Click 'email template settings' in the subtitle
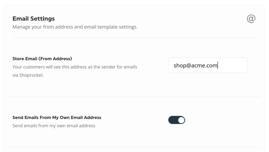The image size is (269, 152). (x=111, y=27)
